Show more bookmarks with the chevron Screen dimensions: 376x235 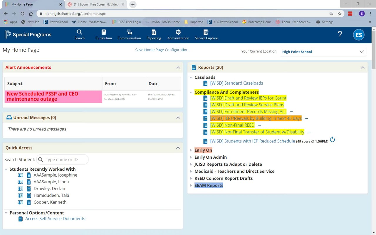pyautogui.click(x=370, y=22)
